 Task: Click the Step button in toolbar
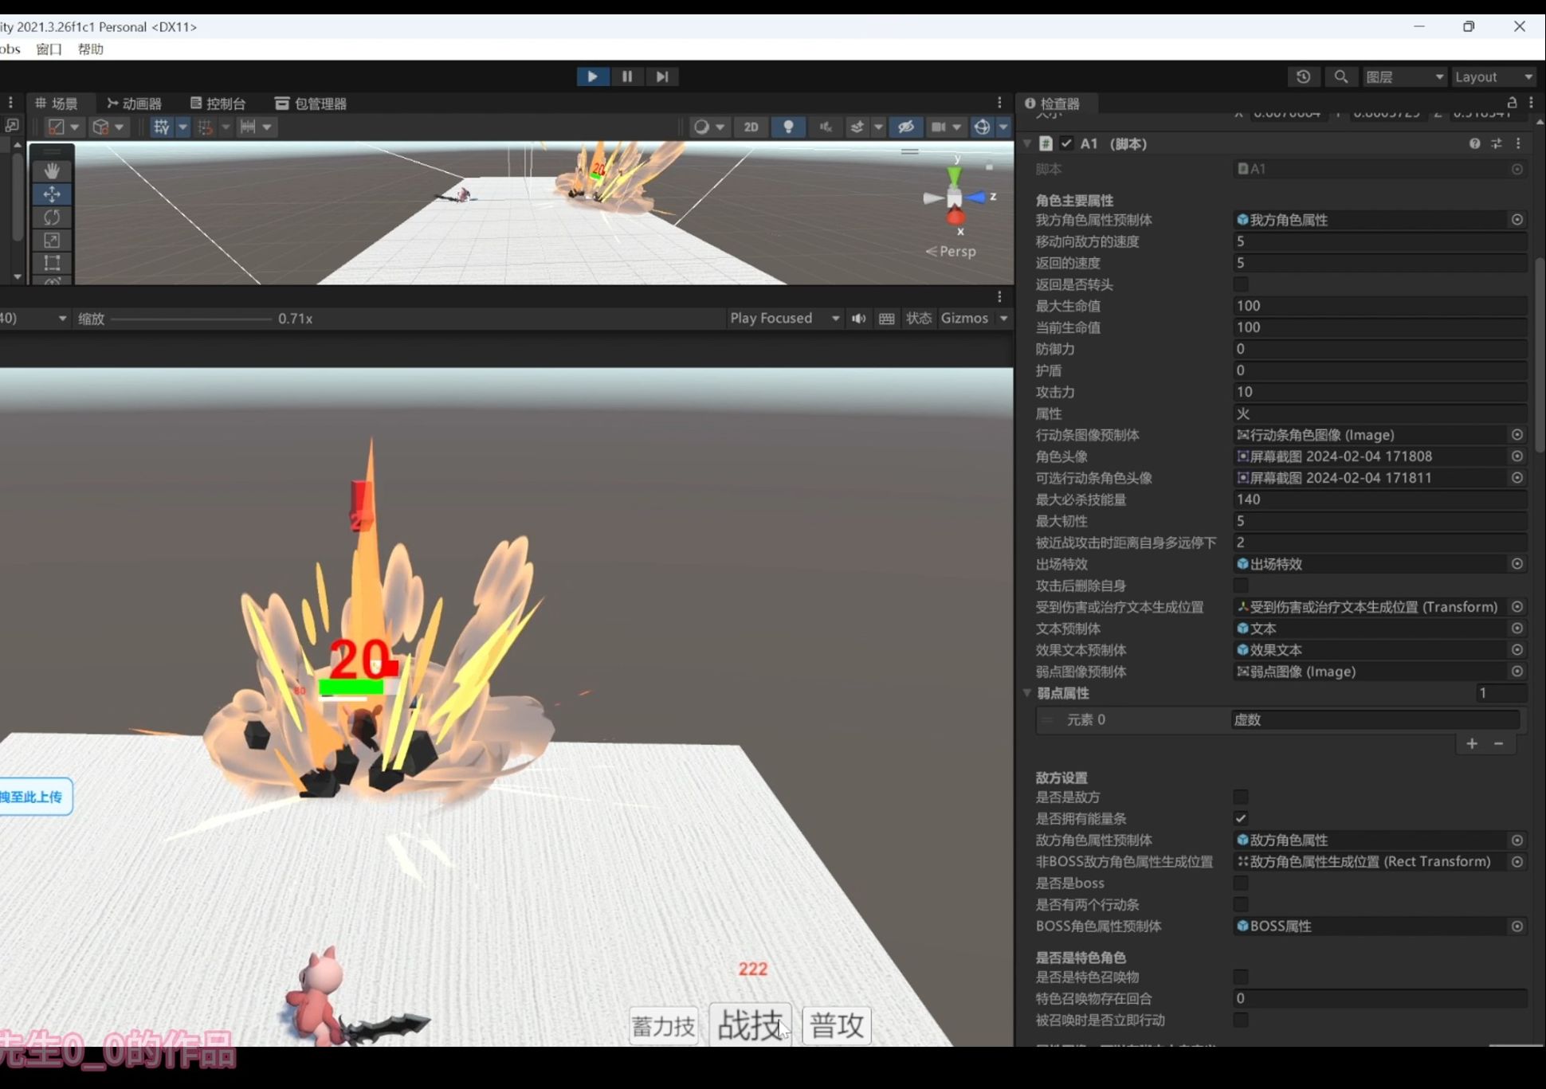[x=661, y=76]
